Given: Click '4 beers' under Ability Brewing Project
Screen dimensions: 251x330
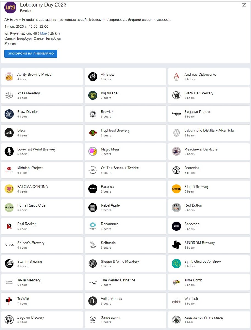Looking at the screenshot, I should pos(23,79).
